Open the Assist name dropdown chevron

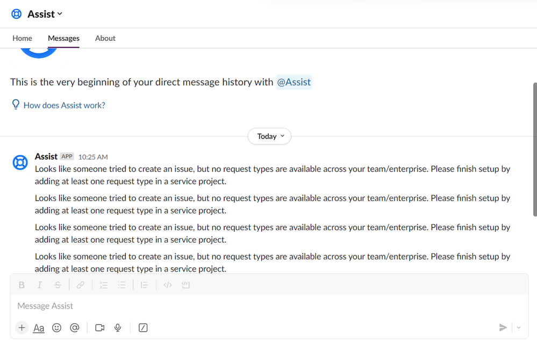click(x=60, y=14)
